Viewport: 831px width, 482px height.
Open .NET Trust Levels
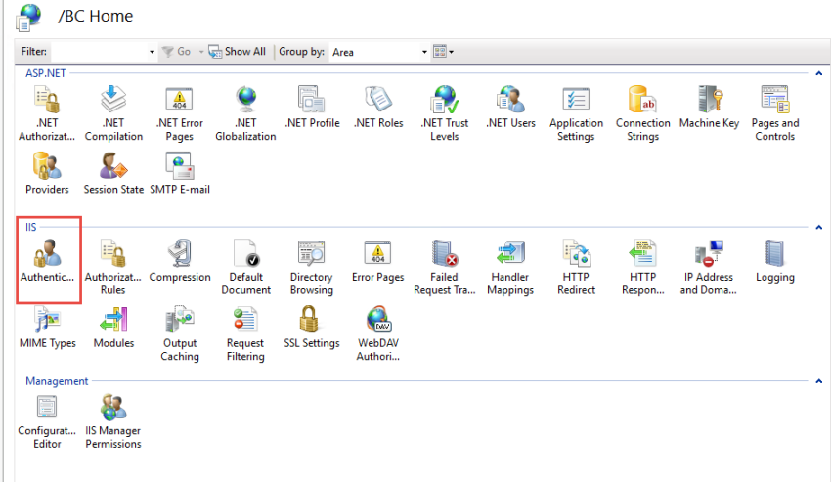[445, 113]
